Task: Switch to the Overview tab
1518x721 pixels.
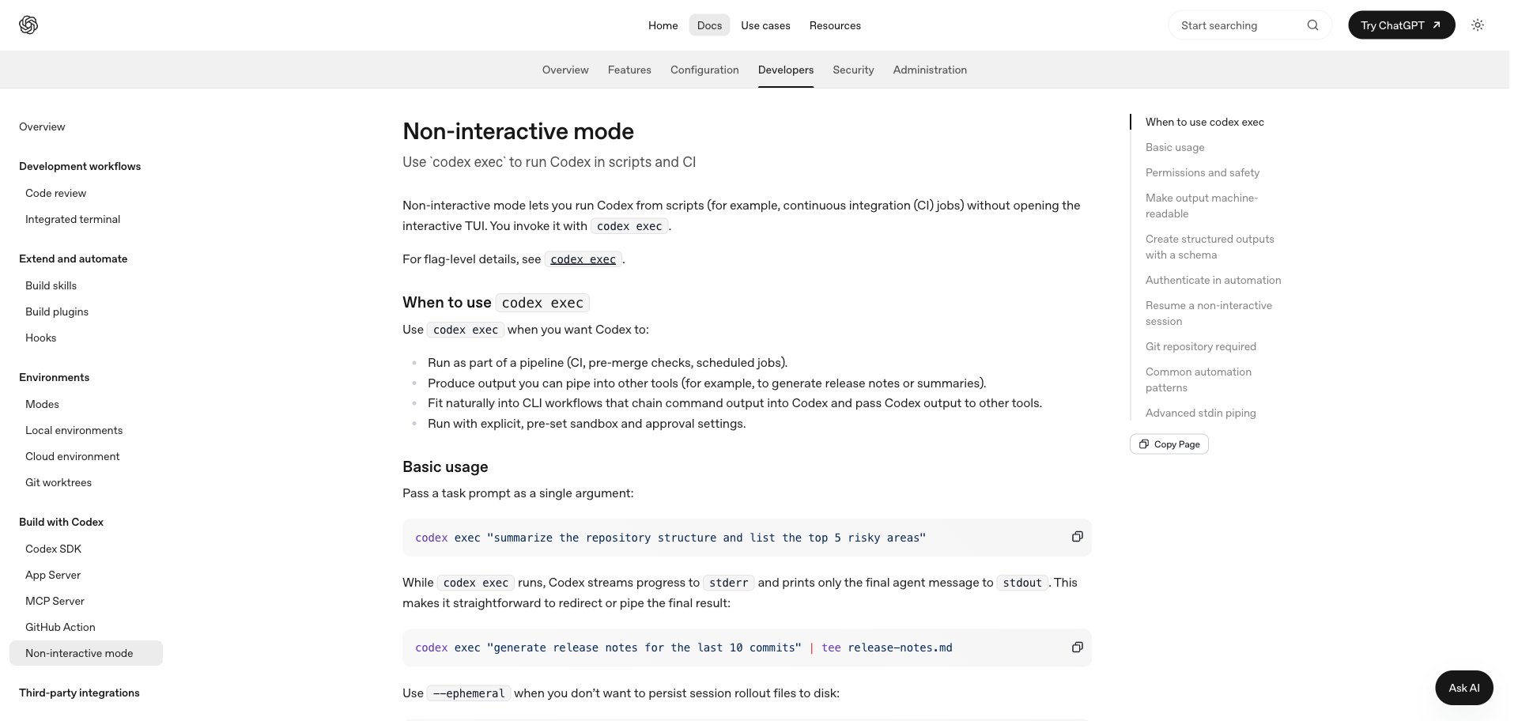Action: coord(565,70)
